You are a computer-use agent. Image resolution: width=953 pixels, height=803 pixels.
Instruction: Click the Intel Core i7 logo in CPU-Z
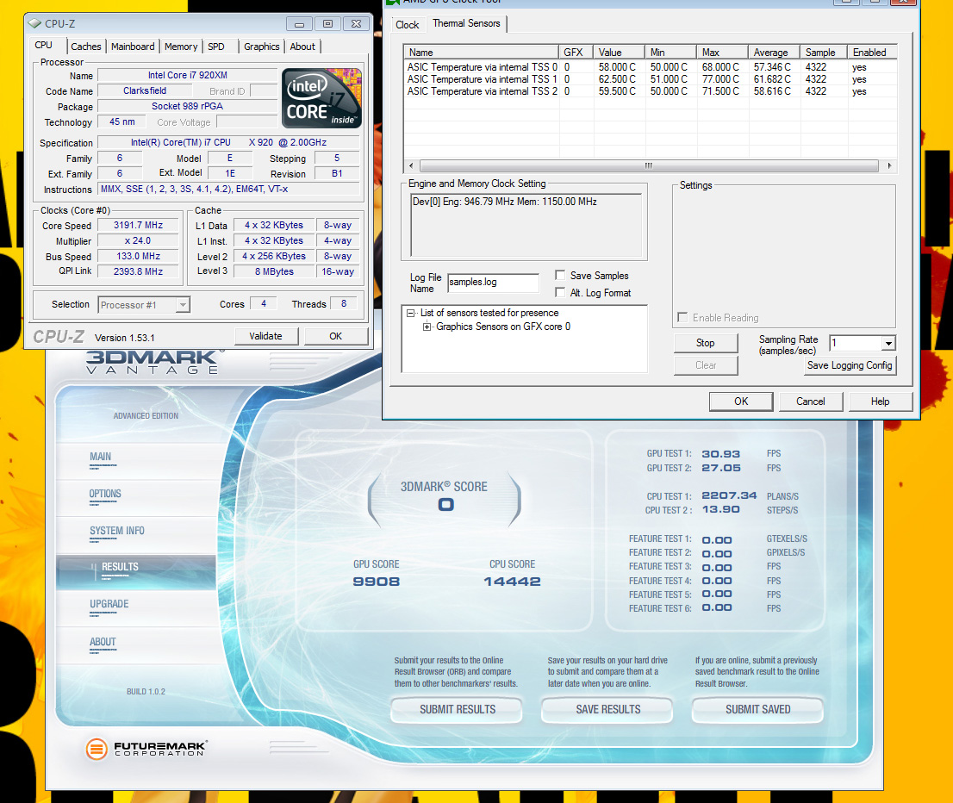click(321, 98)
